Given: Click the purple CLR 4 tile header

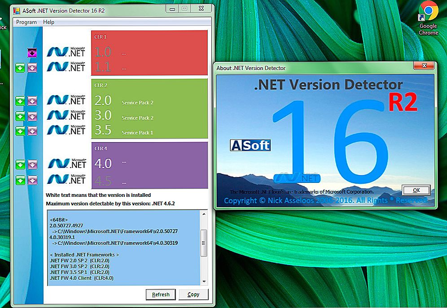Looking at the screenshot, I should (x=101, y=148).
